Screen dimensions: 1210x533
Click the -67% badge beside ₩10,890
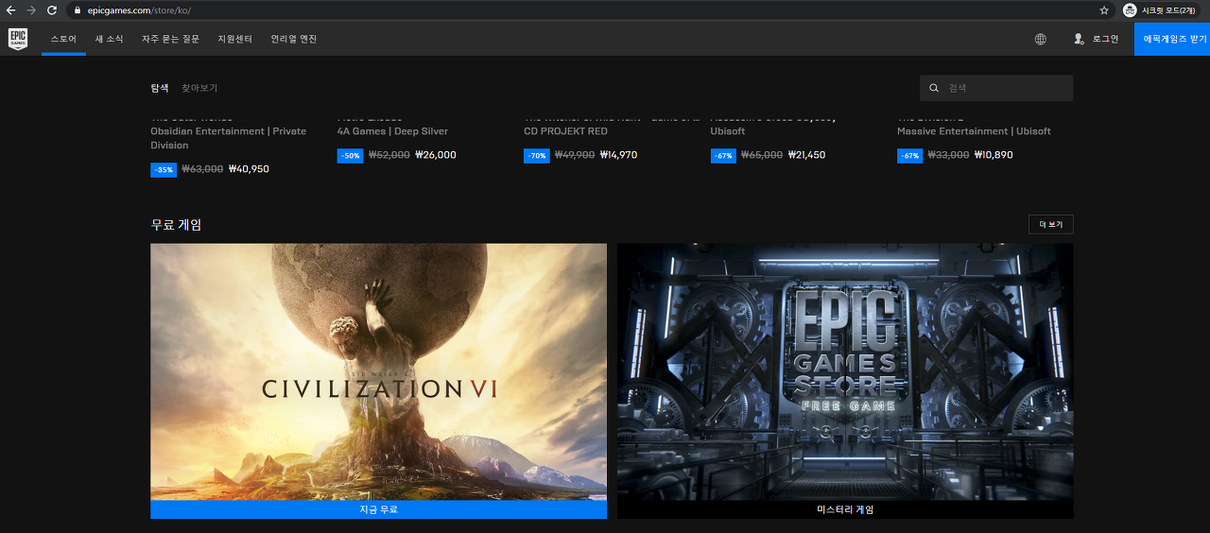tap(909, 155)
